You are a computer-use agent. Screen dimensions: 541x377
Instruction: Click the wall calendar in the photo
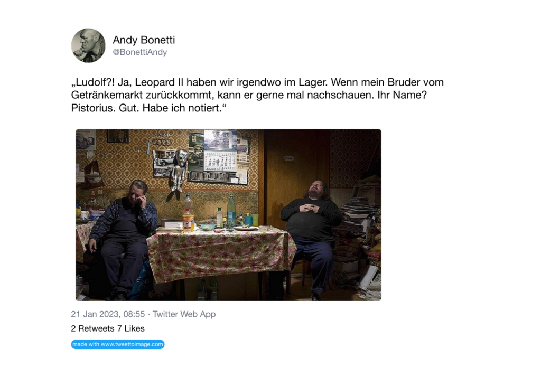(220, 151)
